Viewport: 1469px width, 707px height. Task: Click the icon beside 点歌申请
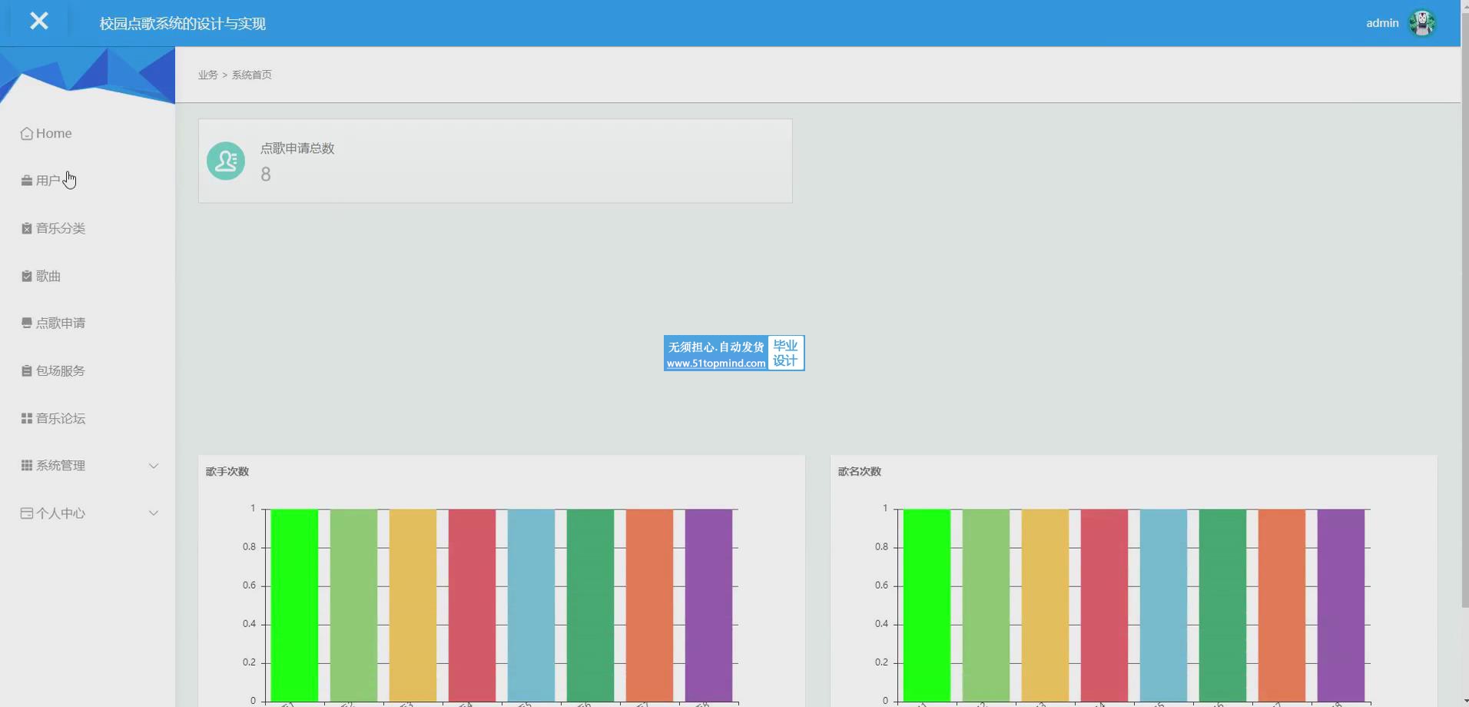coord(27,324)
